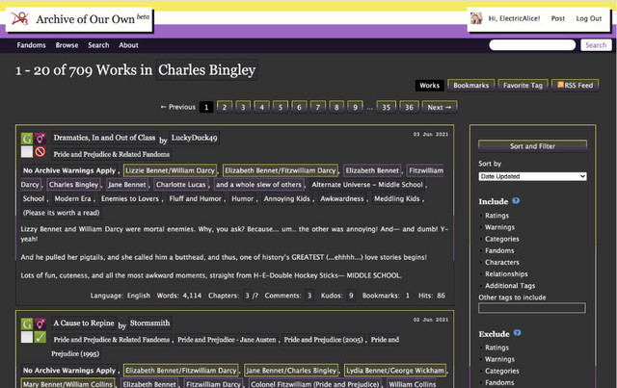Open Comments count 3 on Dramatics work
The image size is (617, 388).
pos(309,296)
